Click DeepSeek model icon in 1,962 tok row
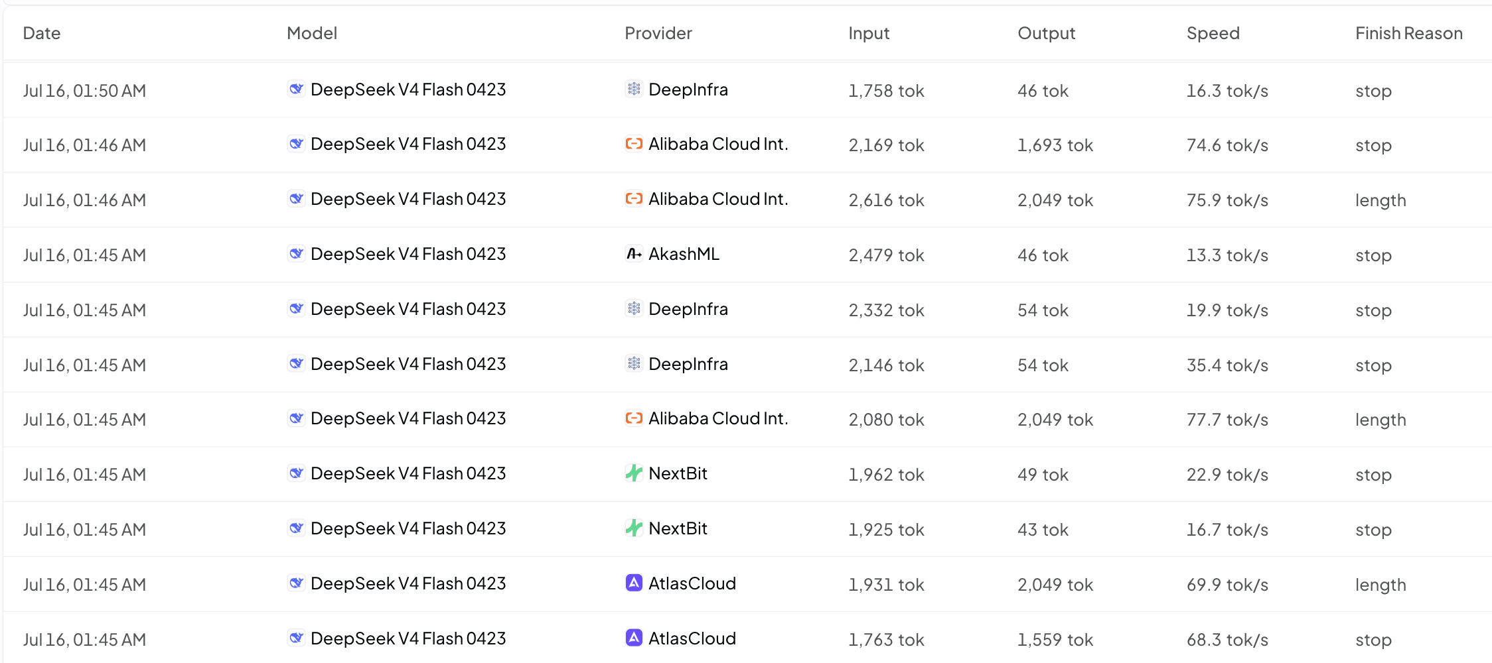Screen dimensions: 1492x663 click(x=296, y=473)
